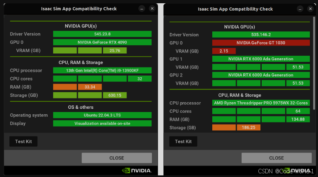Click the Operating system label
318x177 pixels.
[x=29, y=115]
